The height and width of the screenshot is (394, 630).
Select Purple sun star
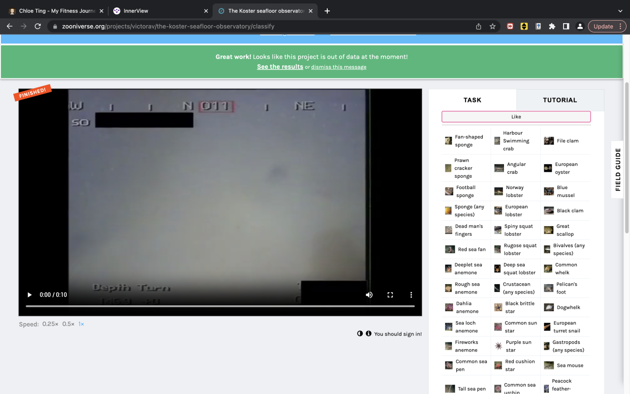[x=516, y=346]
